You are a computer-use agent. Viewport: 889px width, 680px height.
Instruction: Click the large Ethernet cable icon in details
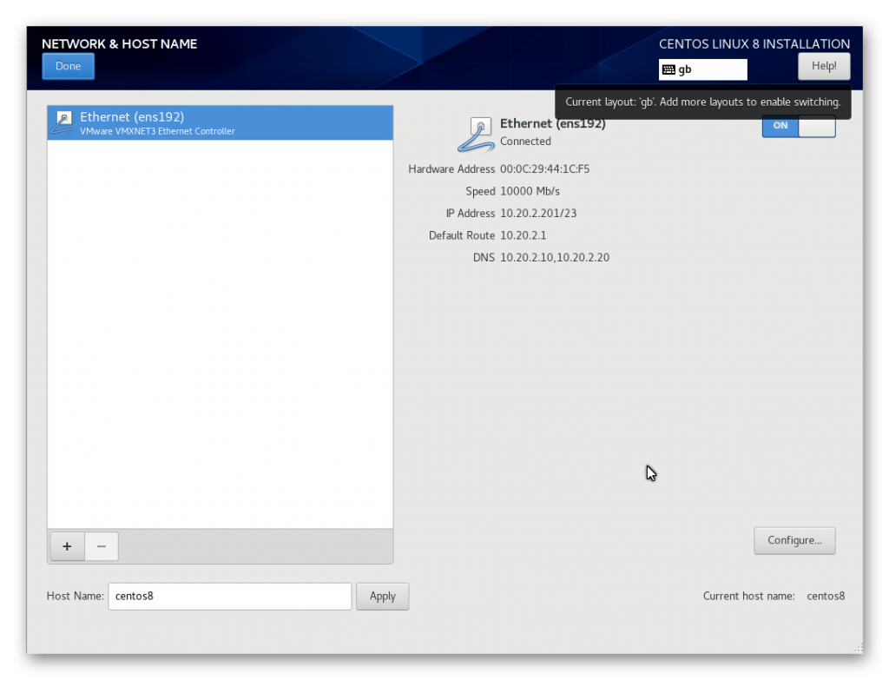click(477, 135)
